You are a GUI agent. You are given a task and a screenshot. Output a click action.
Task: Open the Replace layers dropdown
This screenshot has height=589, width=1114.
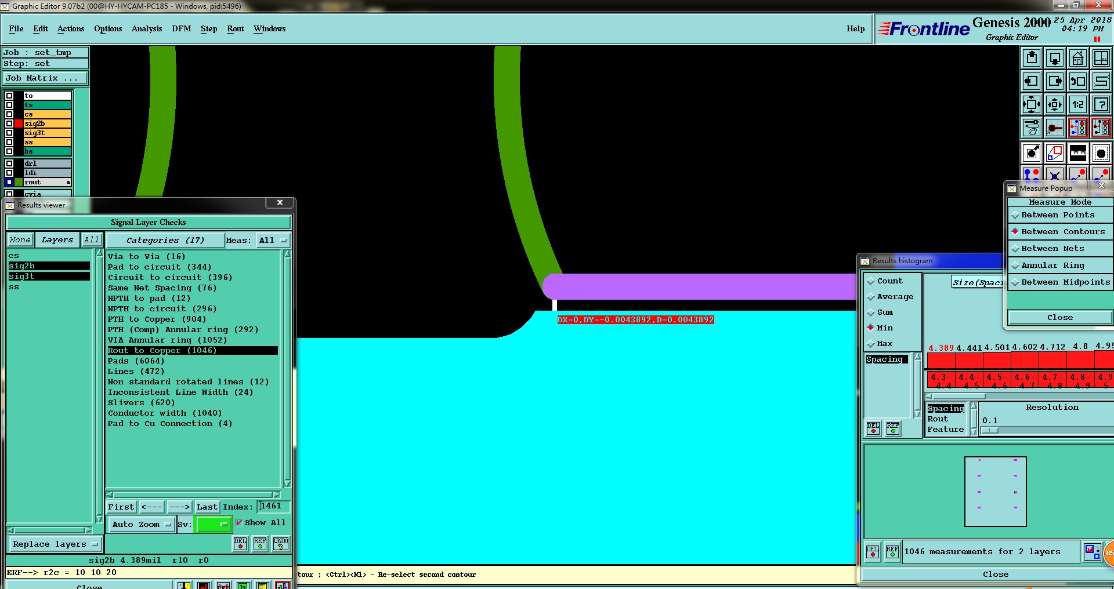coord(55,544)
